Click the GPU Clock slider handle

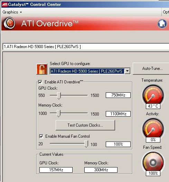(x=59, y=96)
